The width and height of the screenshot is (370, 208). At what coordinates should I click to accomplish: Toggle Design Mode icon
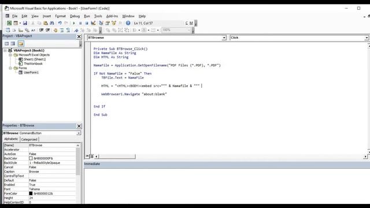click(93, 23)
